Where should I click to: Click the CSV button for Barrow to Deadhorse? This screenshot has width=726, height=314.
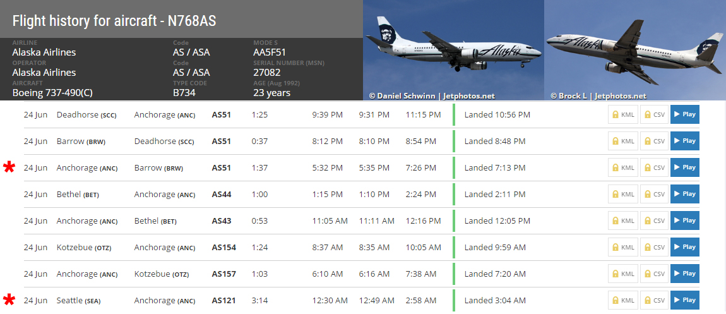(654, 141)
